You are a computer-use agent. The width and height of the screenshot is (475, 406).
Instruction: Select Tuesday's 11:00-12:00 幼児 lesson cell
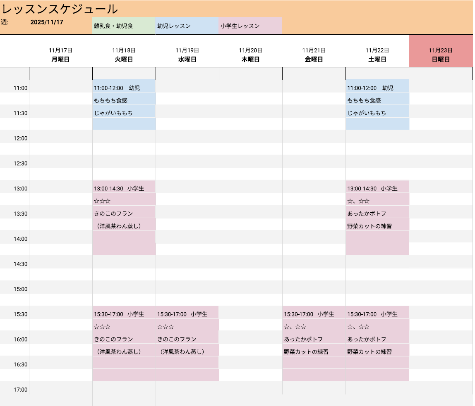pyautogui.click(x=124, y=88)
